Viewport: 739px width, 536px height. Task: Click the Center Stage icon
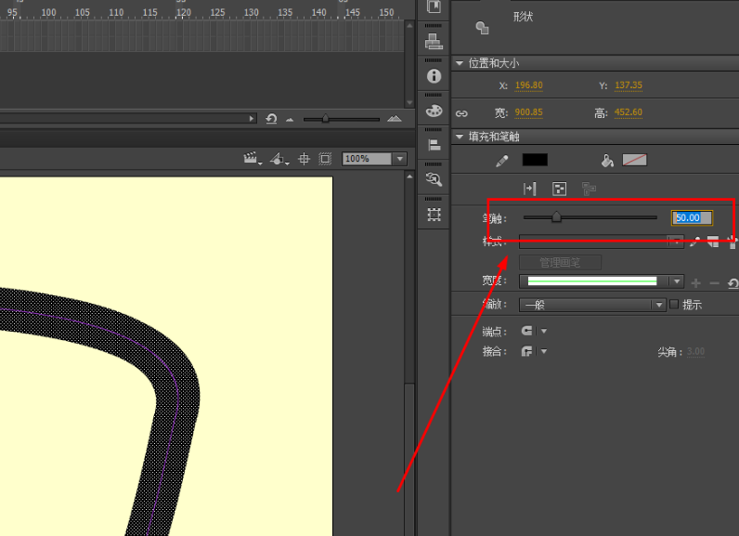click(305, 159)
